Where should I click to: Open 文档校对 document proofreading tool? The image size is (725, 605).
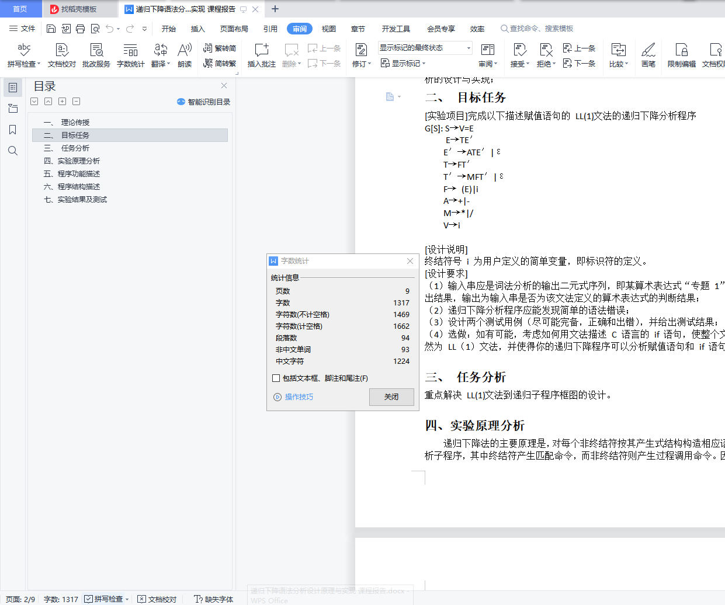coord(62,55)
